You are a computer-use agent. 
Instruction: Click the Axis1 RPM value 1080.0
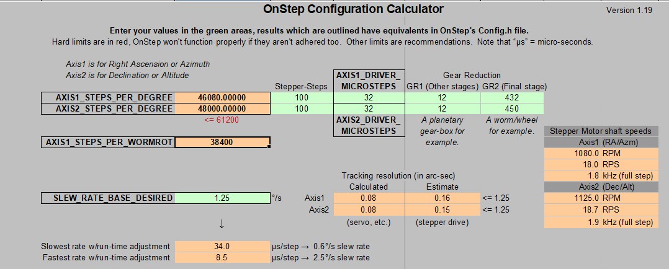pyautogui.click(x=573, y=153)
